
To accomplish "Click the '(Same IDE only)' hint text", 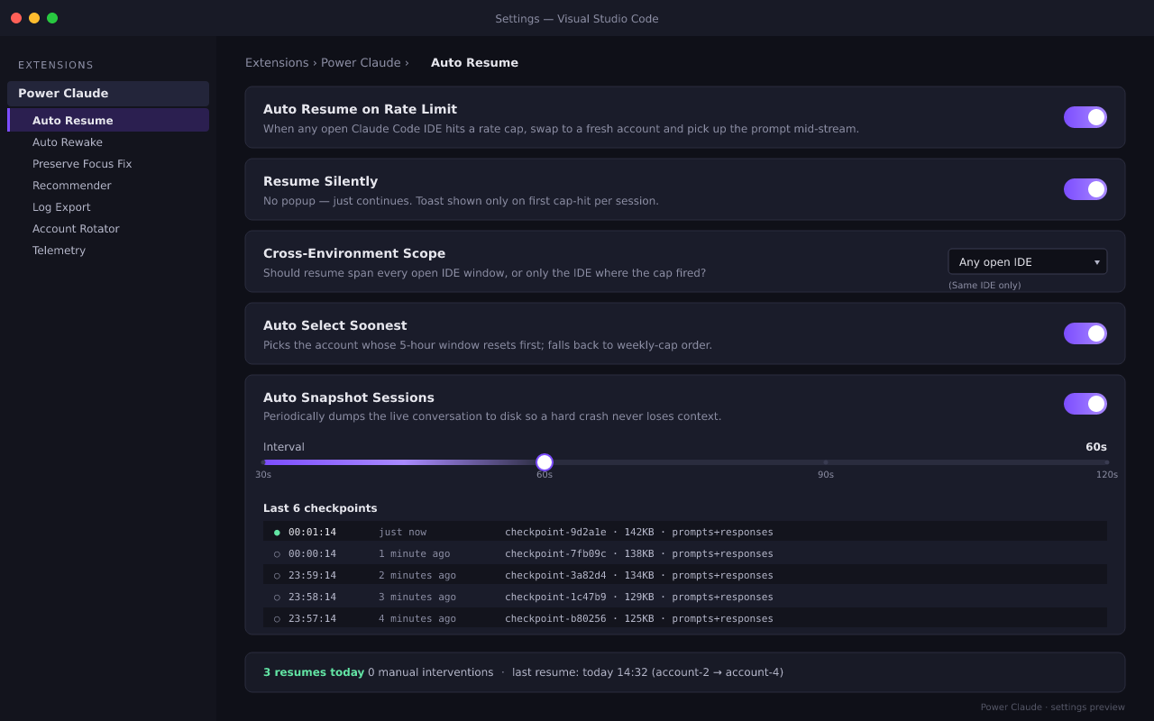I will tap(985, 286).
